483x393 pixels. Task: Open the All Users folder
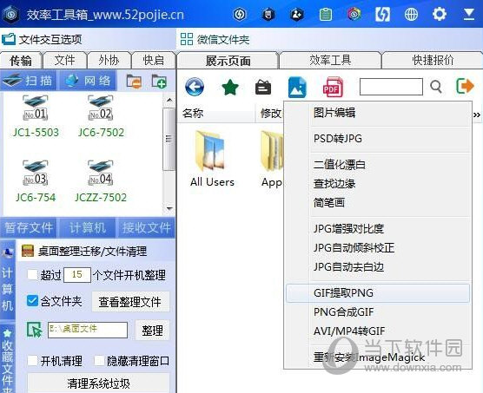click(212, 159)
